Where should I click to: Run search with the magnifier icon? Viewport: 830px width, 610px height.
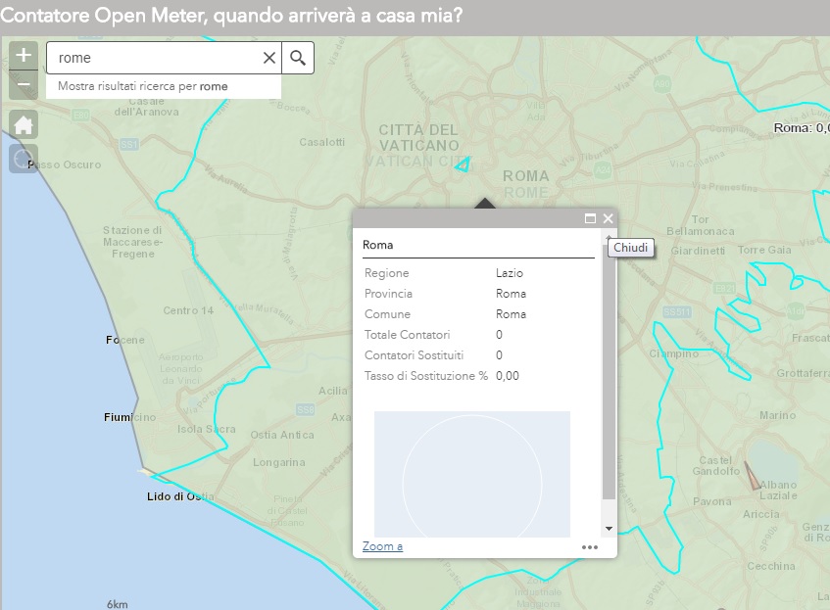tap(298, 58)
